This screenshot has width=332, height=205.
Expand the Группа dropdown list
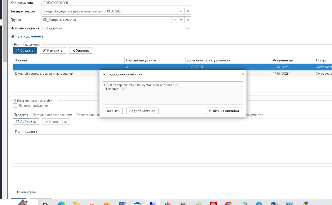pyautogui.click(x=175, y=20)
